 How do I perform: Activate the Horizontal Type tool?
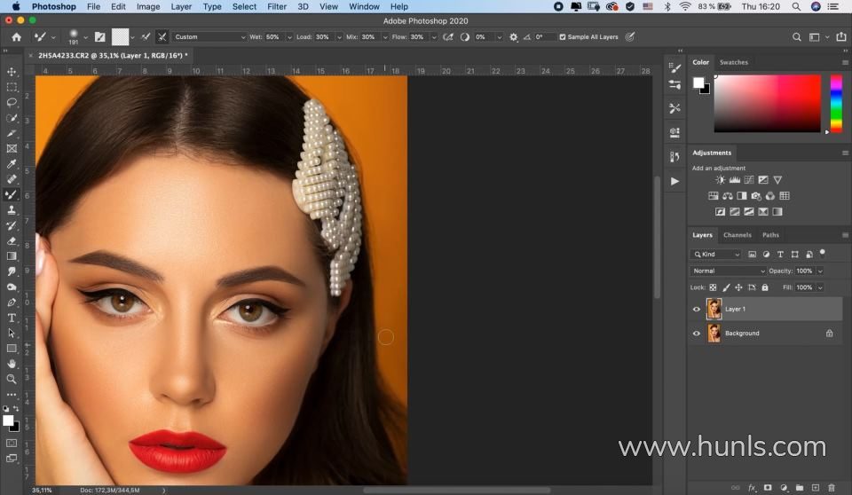click(12, 318)
